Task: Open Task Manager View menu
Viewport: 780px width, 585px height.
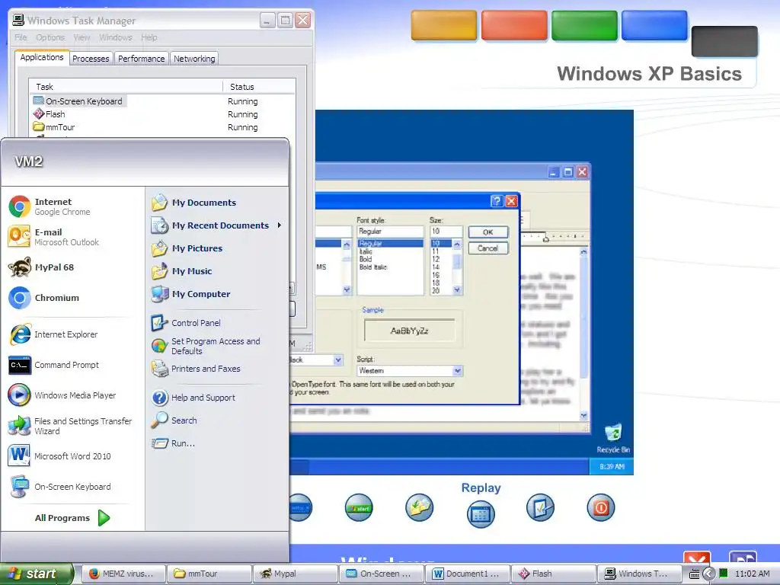Action: click(82, 37)
